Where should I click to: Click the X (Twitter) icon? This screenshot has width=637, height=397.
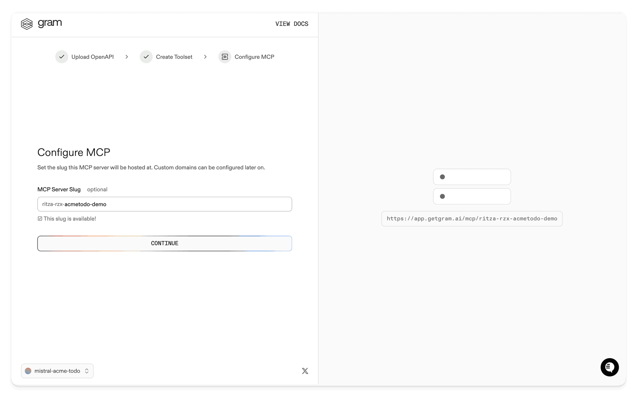(x=305, y=371)
